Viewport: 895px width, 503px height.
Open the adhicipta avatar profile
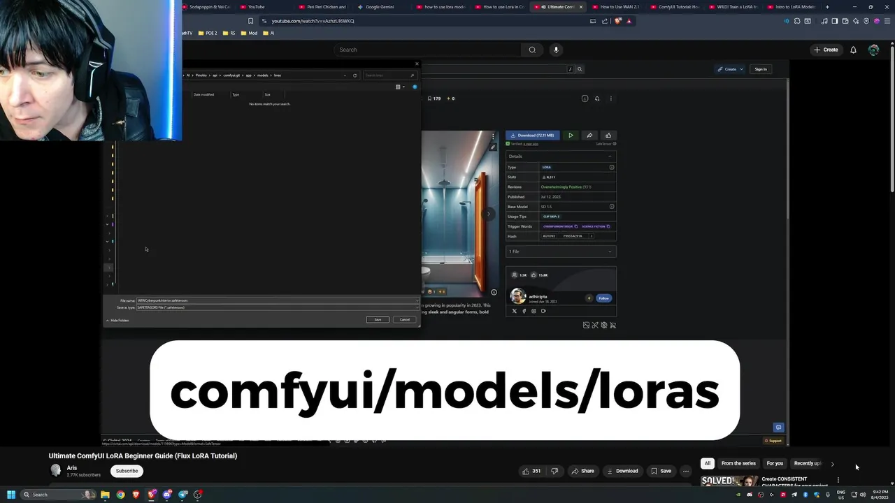(x=517, y=296)
